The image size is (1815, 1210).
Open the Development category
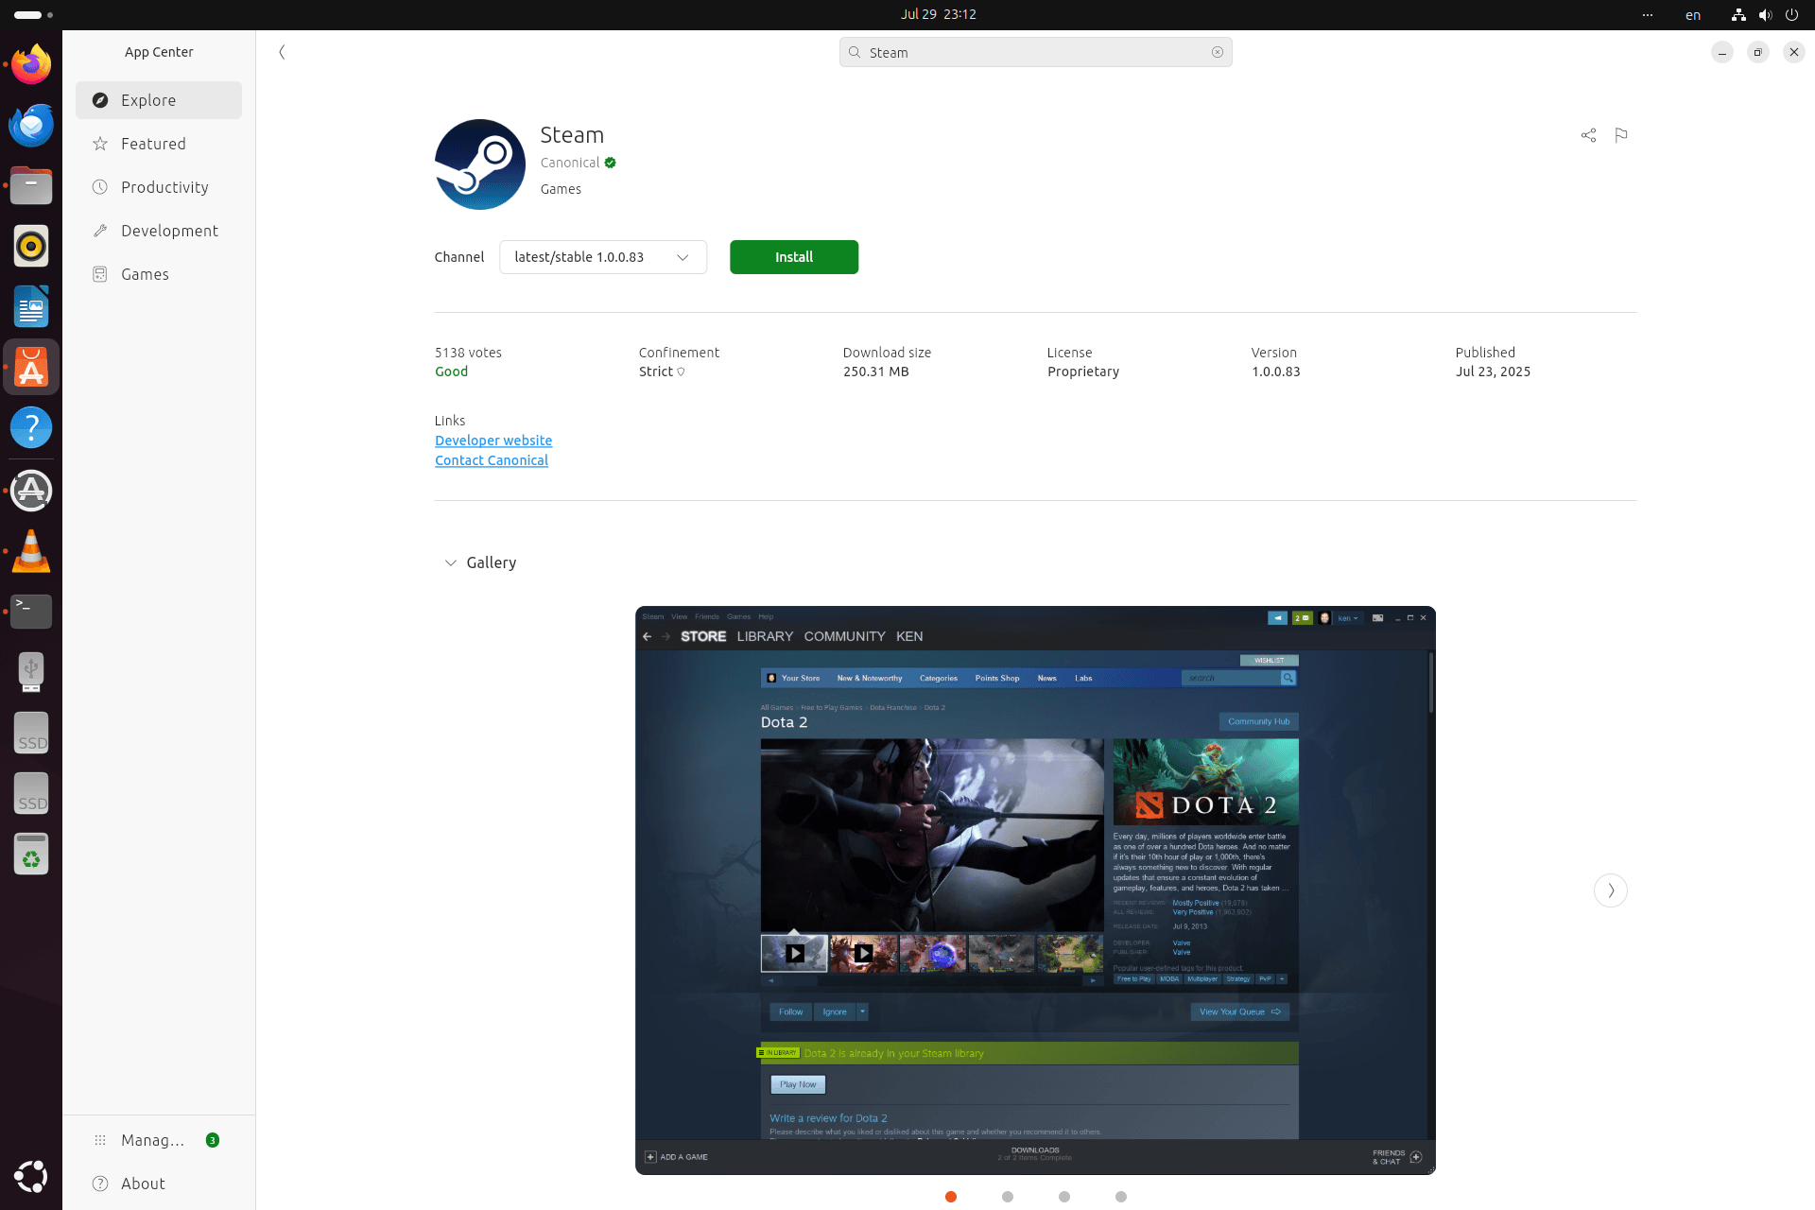click(x=159, y=231)
